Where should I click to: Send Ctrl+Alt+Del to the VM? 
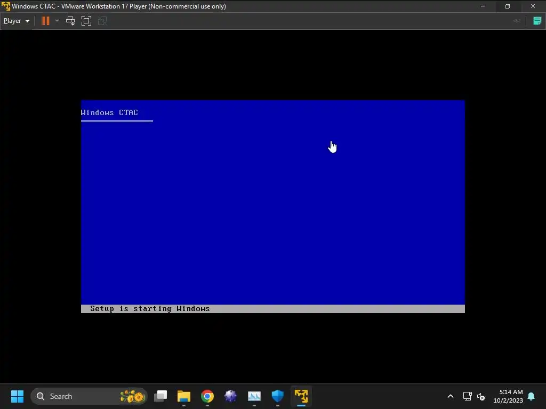(70, 21)
